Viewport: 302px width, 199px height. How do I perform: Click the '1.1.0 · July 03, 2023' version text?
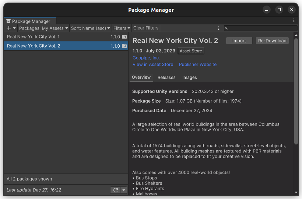pyautogui.click(x=154, y=51)
